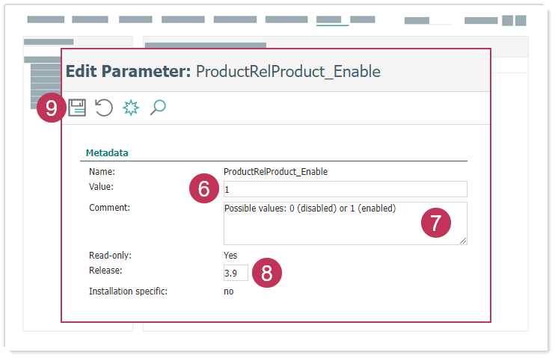Click the Save disk icon in the toolbar
The width and height of the screenshot is (555, 358).
[77, 108]
